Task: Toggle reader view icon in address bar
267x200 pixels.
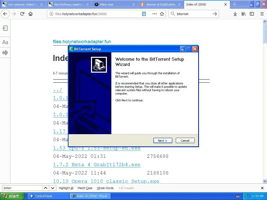Action: tap(144, 14)
